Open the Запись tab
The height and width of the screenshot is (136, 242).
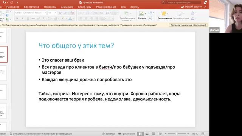coord(135,7)
